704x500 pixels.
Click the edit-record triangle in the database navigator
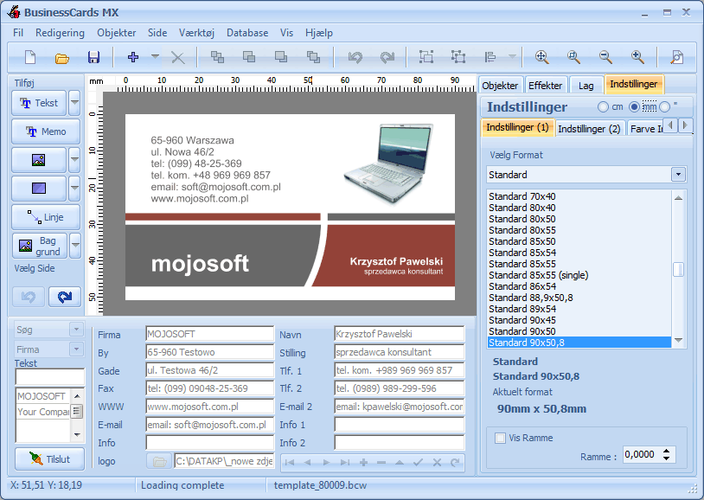[x=400, y=462]
